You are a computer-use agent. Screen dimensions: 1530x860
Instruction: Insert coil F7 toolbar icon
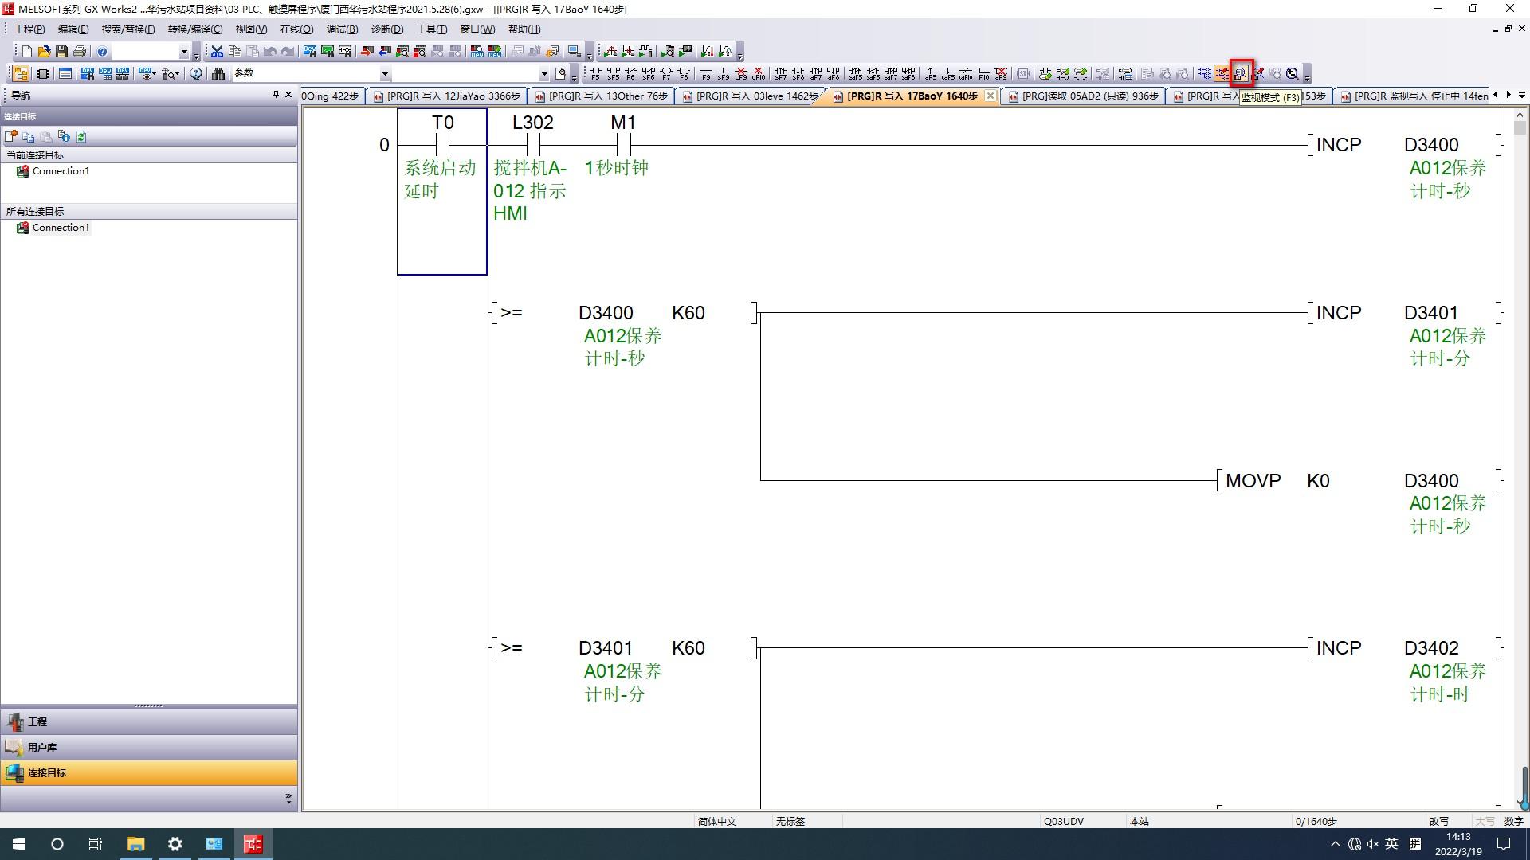(x=666, y=73)
